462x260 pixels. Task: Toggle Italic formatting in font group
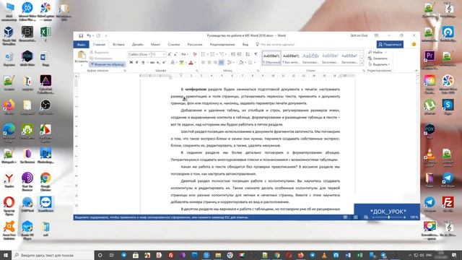[x=137, y=63]
